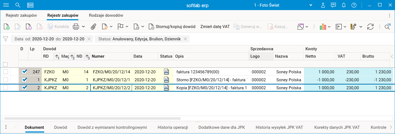
Task: Remove the Status filter chip
Action: 185,39
